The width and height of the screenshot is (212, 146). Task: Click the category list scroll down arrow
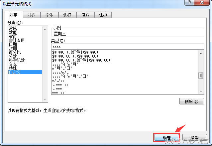(46, 99)
